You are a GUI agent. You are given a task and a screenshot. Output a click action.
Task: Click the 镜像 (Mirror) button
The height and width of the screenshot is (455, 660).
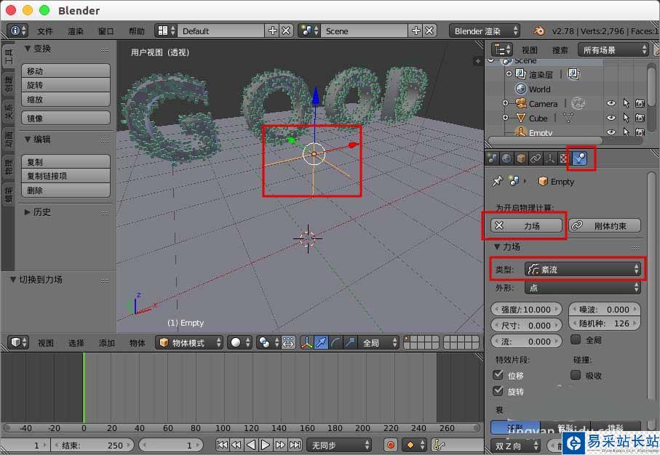coord(65,118)
